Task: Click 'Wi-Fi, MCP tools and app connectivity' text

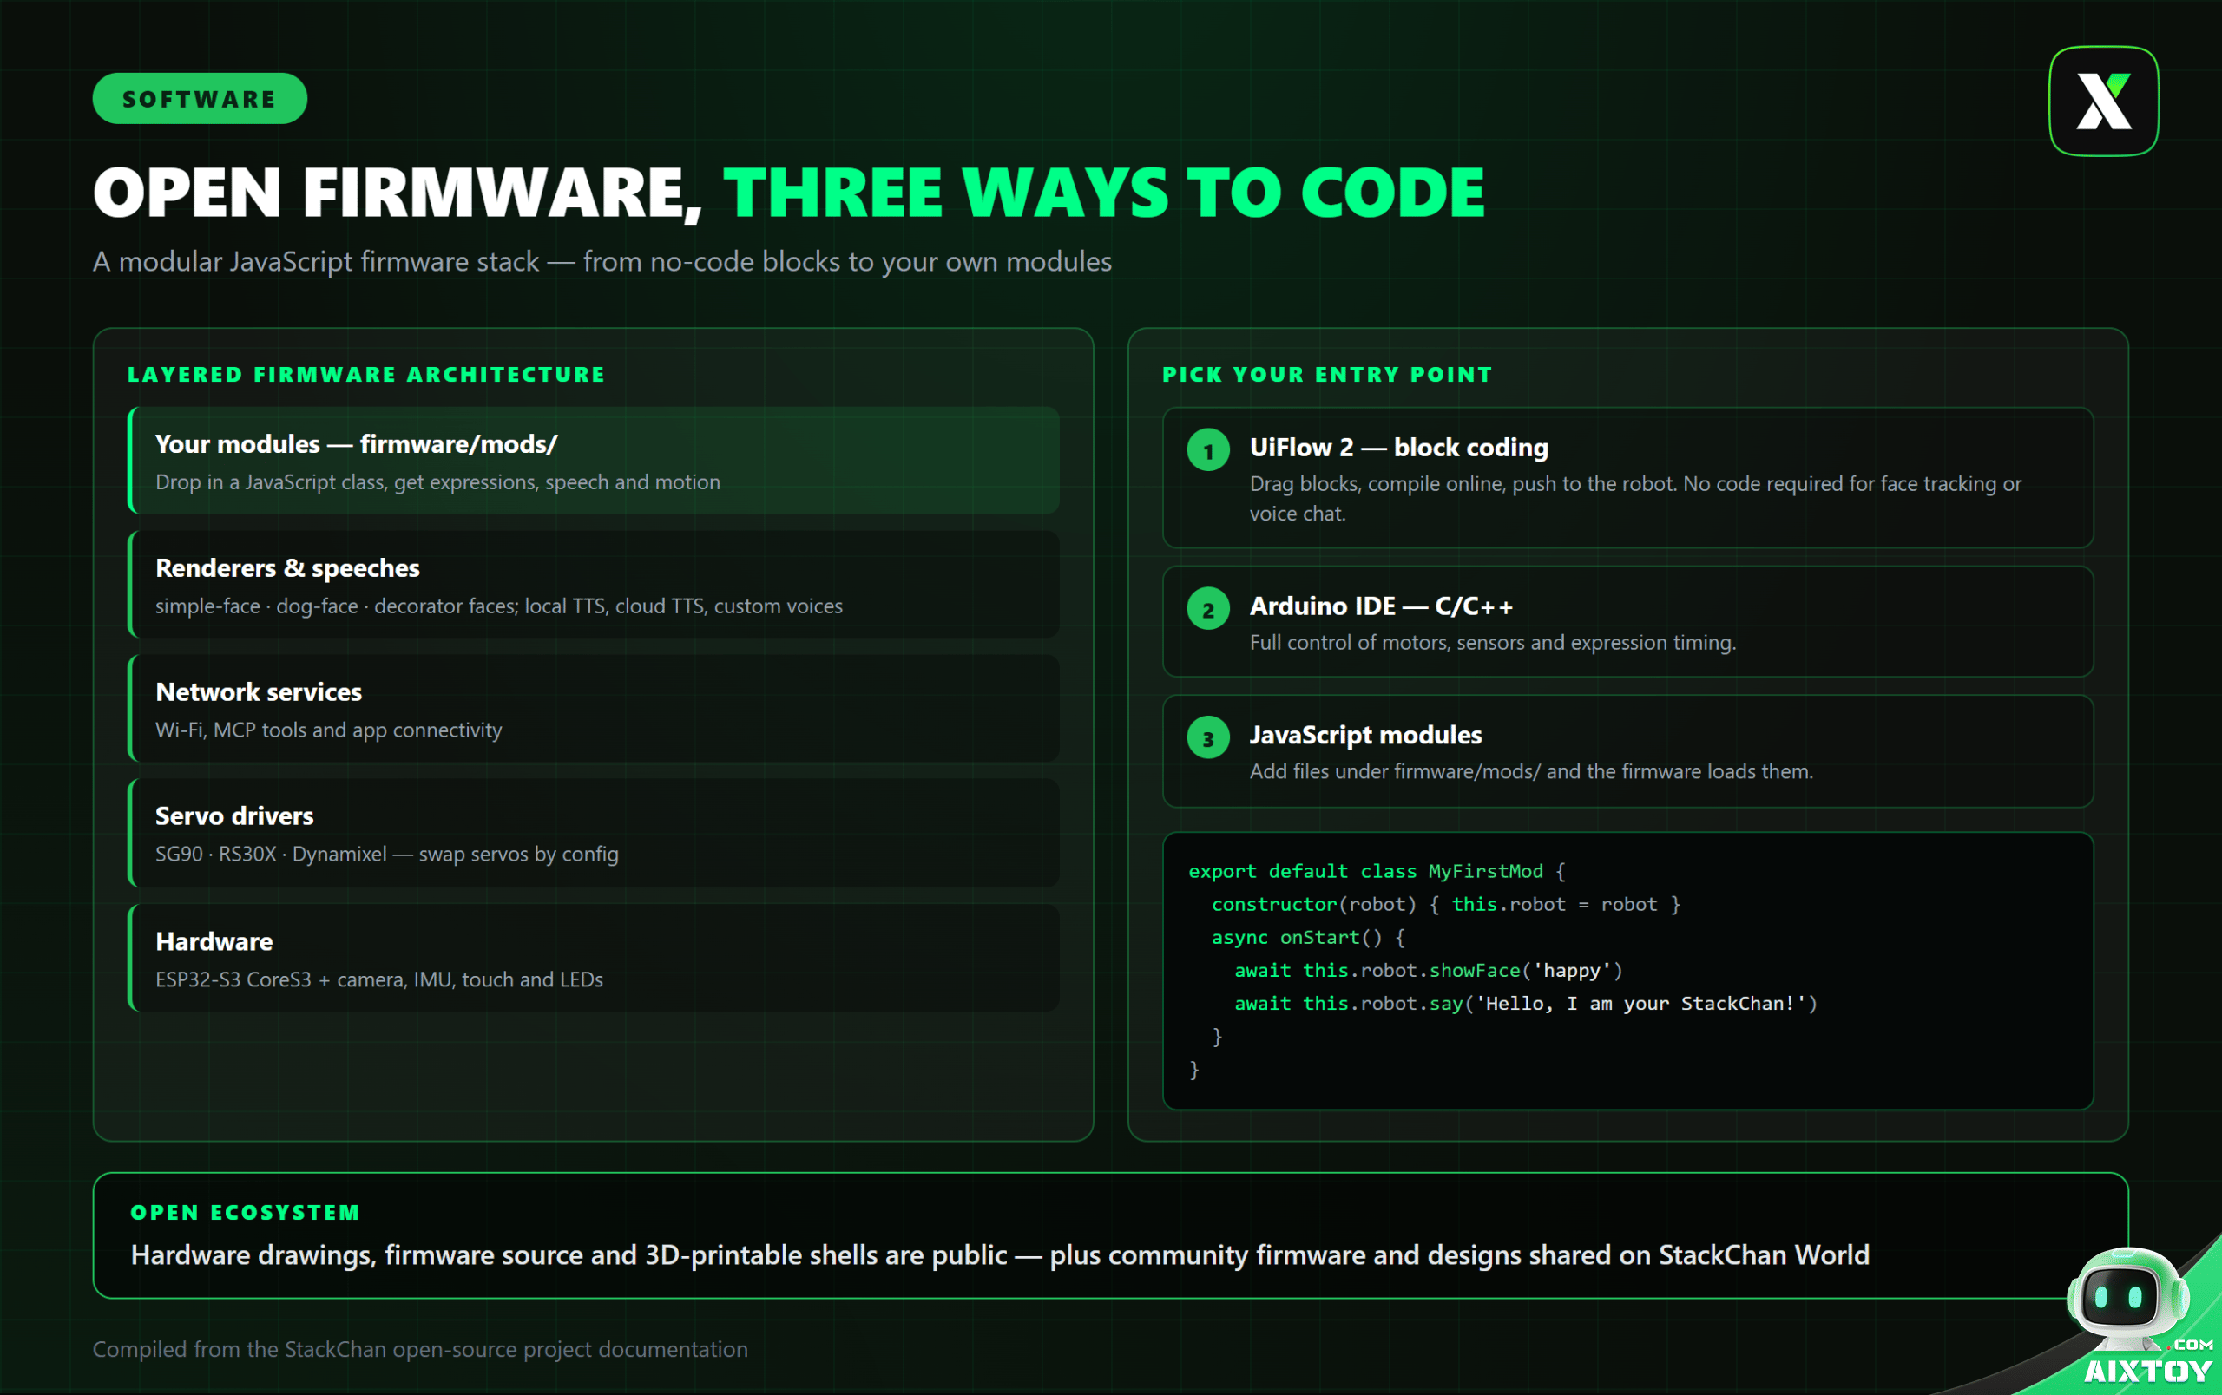Action: click(x=328, y=730)
